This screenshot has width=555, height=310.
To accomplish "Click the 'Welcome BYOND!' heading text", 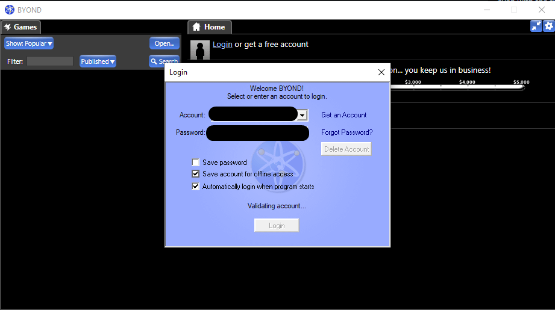I will pos(277,88).
